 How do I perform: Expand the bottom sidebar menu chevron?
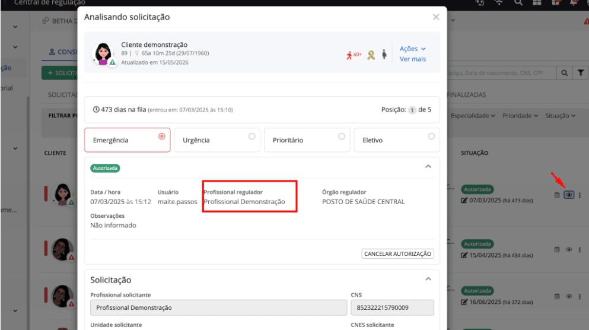[x=15, y=311]
